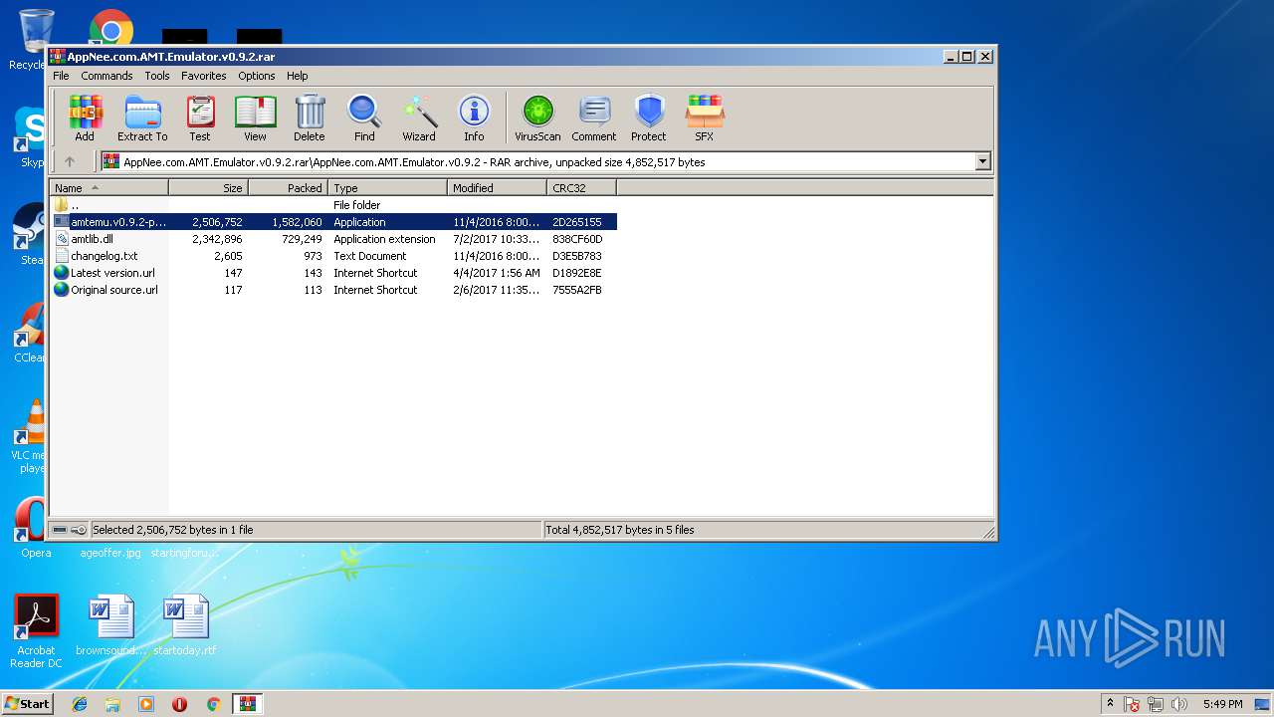Click the status bar drive icon
The image size is (1274, 717).
click(x=60, y=530)
